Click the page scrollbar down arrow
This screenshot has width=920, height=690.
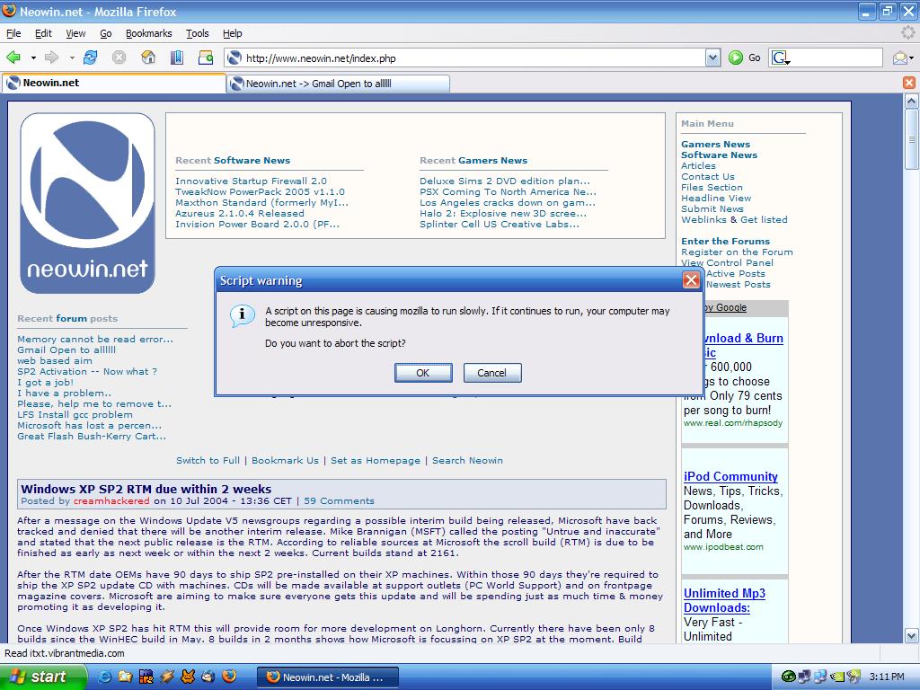[x=911, y=635]
